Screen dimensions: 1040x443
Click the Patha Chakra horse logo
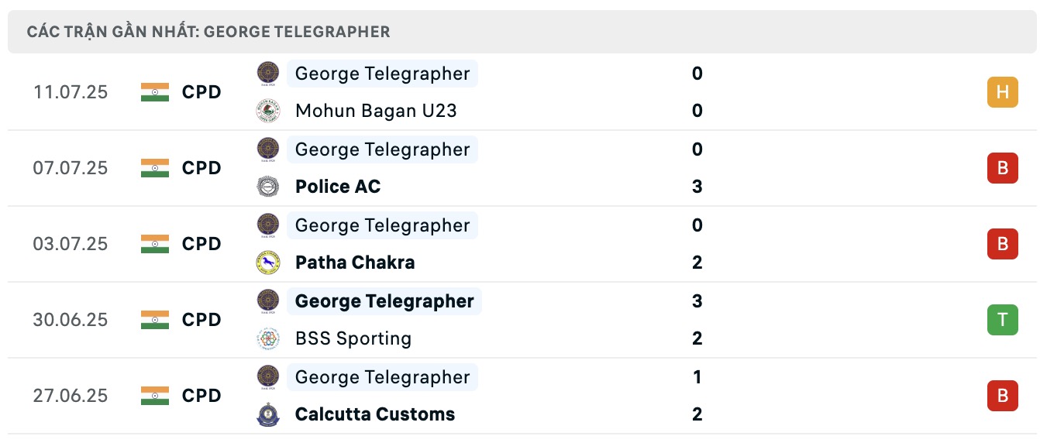268,263
